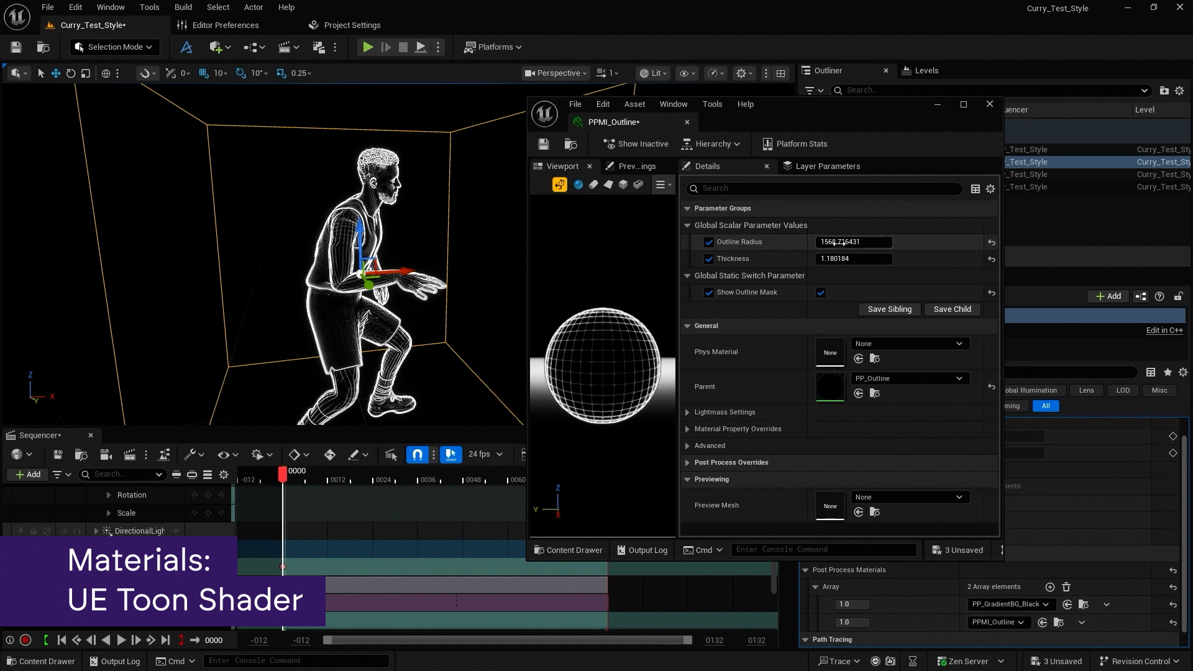Toggle the Show Inactive toolbar button

(636, 144)
